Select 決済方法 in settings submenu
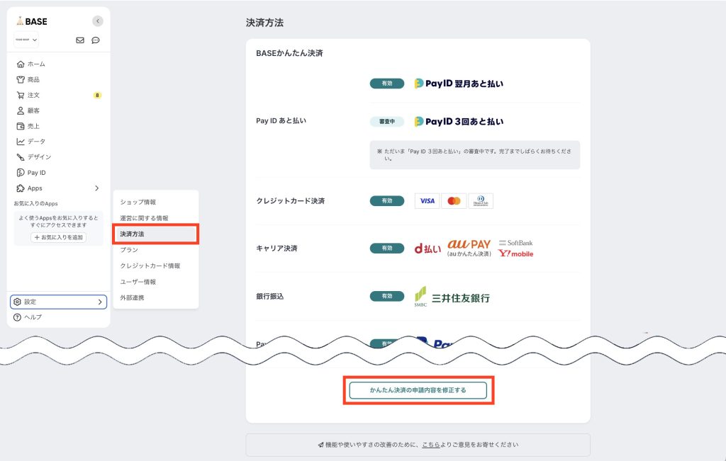Viewport: 726px width, 461px height. (x=133, y=234)
